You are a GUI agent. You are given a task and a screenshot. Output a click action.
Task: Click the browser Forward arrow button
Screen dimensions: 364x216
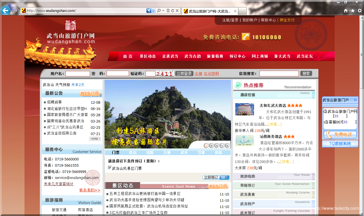15,11
